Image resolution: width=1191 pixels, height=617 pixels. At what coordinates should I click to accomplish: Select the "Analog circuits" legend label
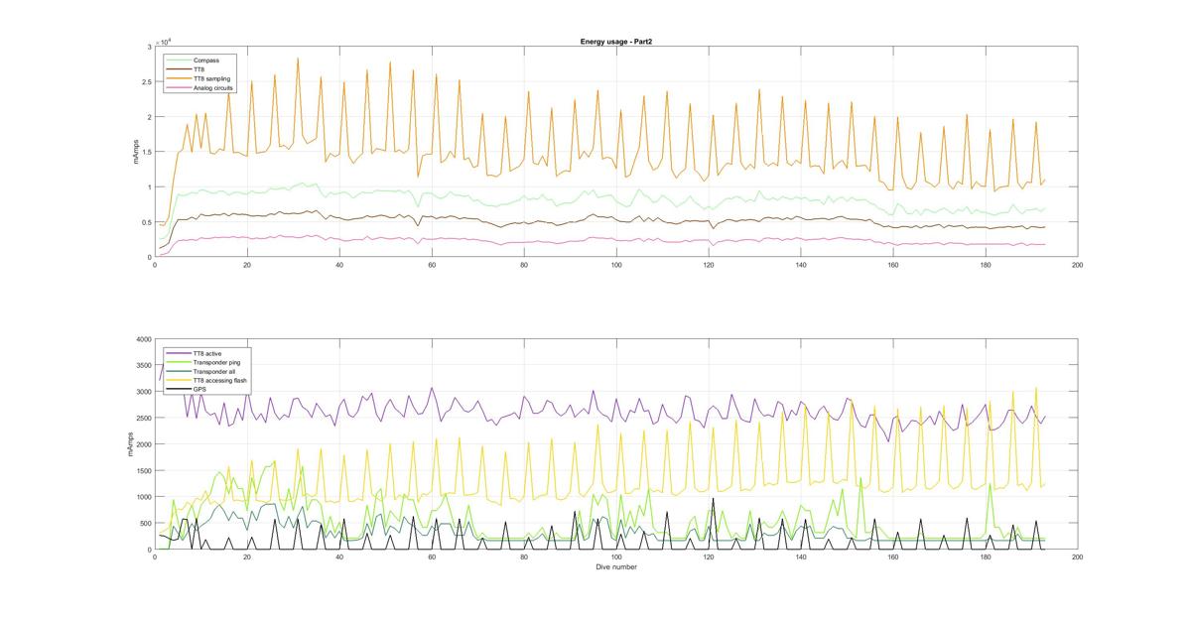click(x=212, y=88)
